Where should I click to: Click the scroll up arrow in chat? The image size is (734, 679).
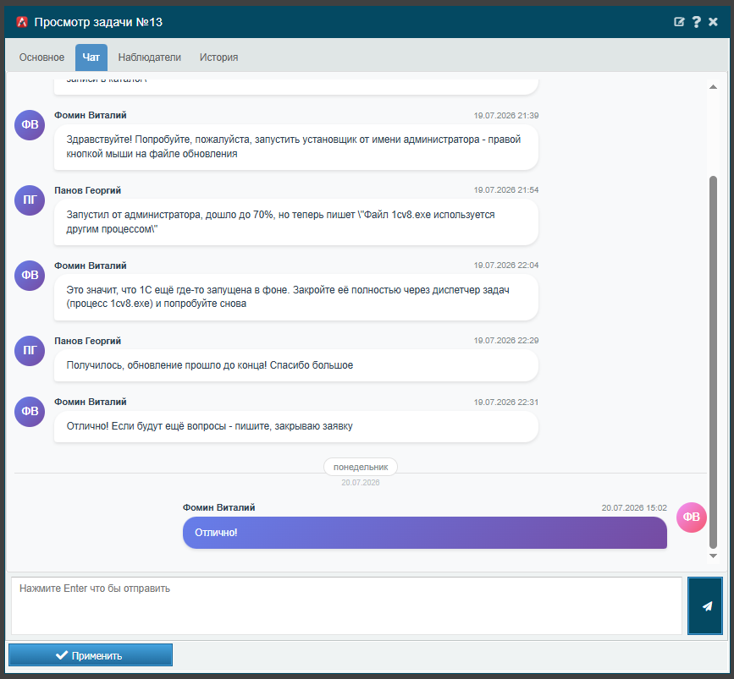[713, 87]
